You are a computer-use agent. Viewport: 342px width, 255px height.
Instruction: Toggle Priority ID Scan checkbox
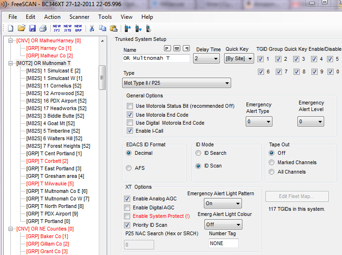pos(127,225)
